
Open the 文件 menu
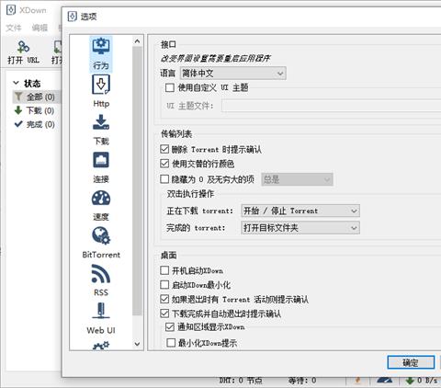pyautogui.click(x=14, y=28)
